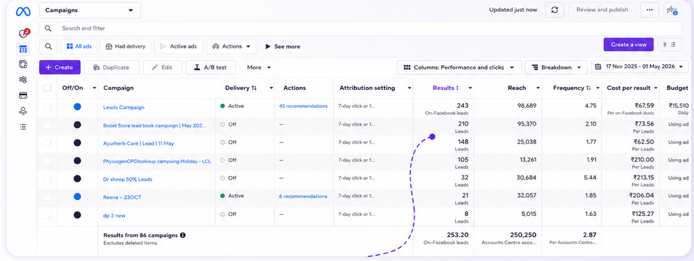Open Columns: Performance and clicks dropdown
The image size is (694, 261).
tap(459, 67)
